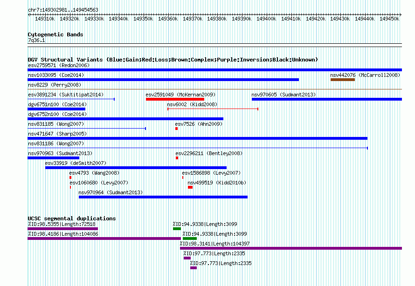The image size is (415, 286).
Task: Click the nsv6002 (Kidd2008) label
Action: click(192, 104)
